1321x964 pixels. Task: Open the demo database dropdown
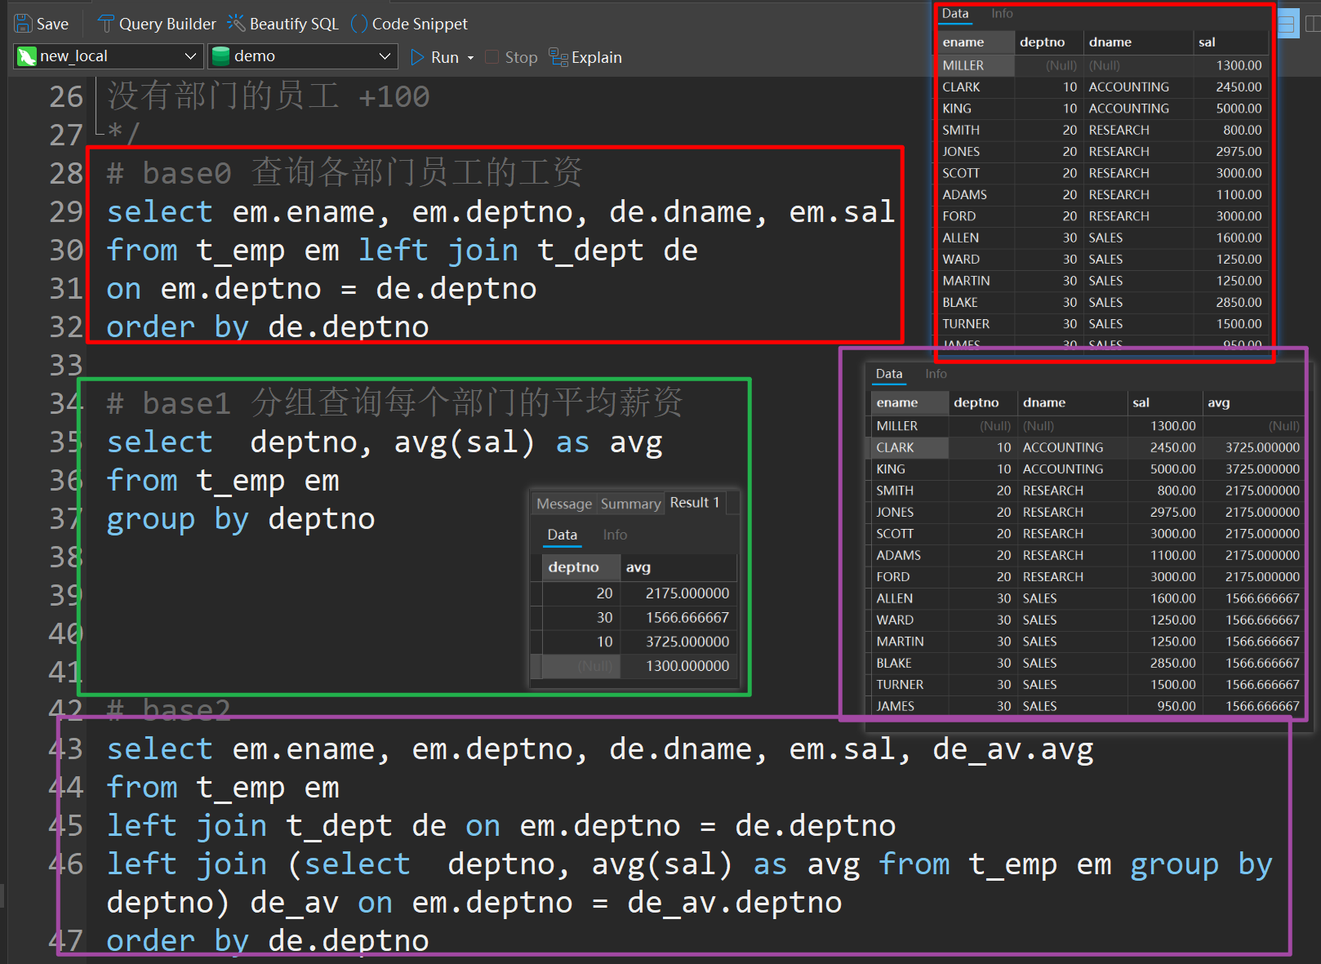point(302,56)
